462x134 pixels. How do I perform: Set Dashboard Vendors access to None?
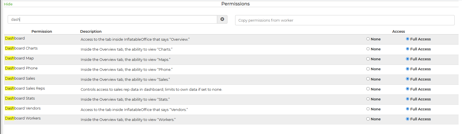click(x=368, y=109)
